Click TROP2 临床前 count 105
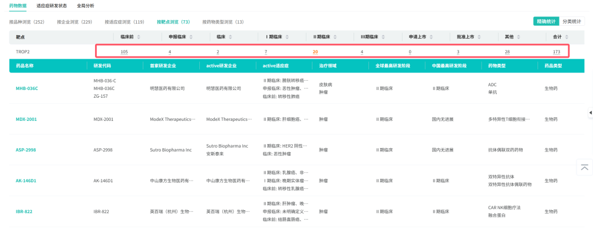The width and height of the screenshot is (593, 230). pos(124,52)
